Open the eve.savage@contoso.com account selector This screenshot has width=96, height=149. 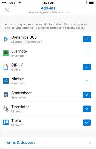[47, 12]
